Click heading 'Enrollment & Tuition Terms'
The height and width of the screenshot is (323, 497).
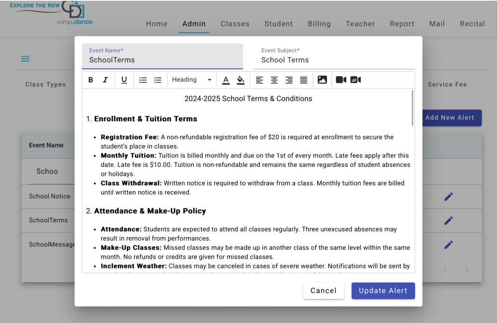(146, 119)
